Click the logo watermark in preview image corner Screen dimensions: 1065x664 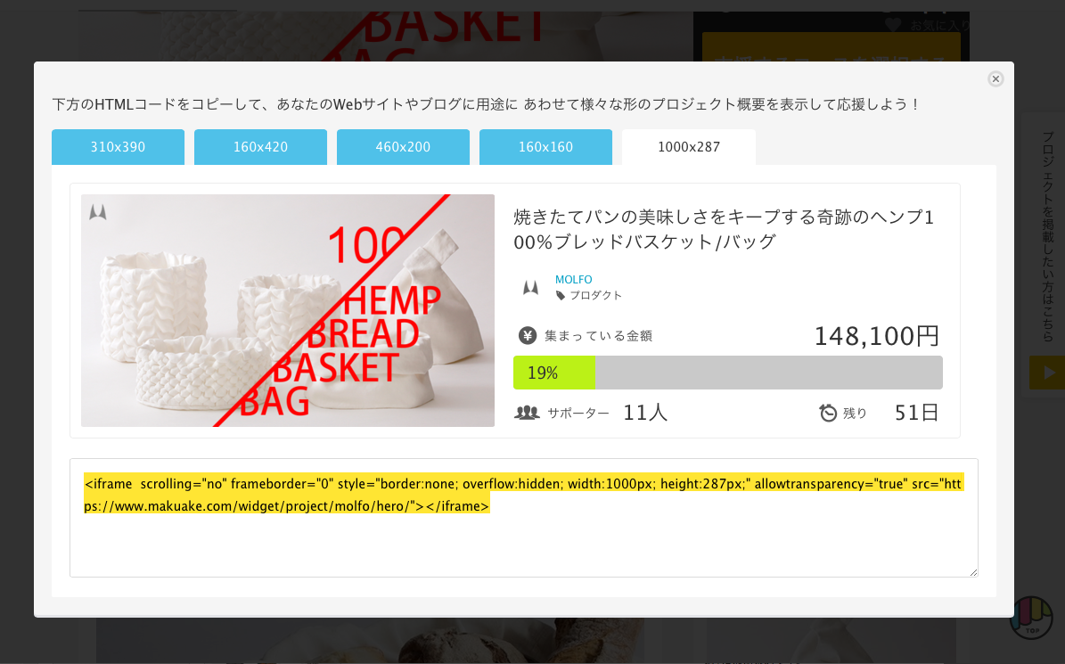point(98,212)
